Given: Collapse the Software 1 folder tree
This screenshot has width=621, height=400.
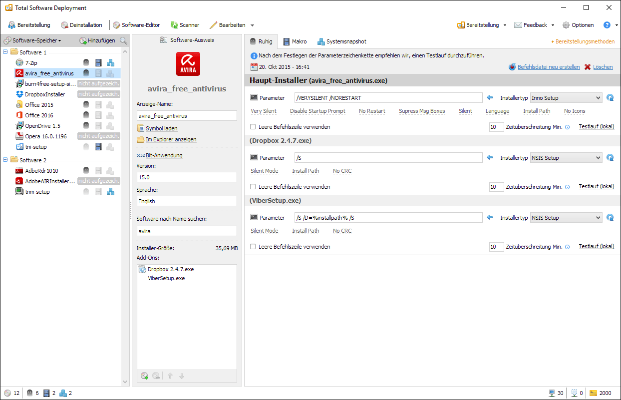Looking at the screenshot, I should 5,52.
